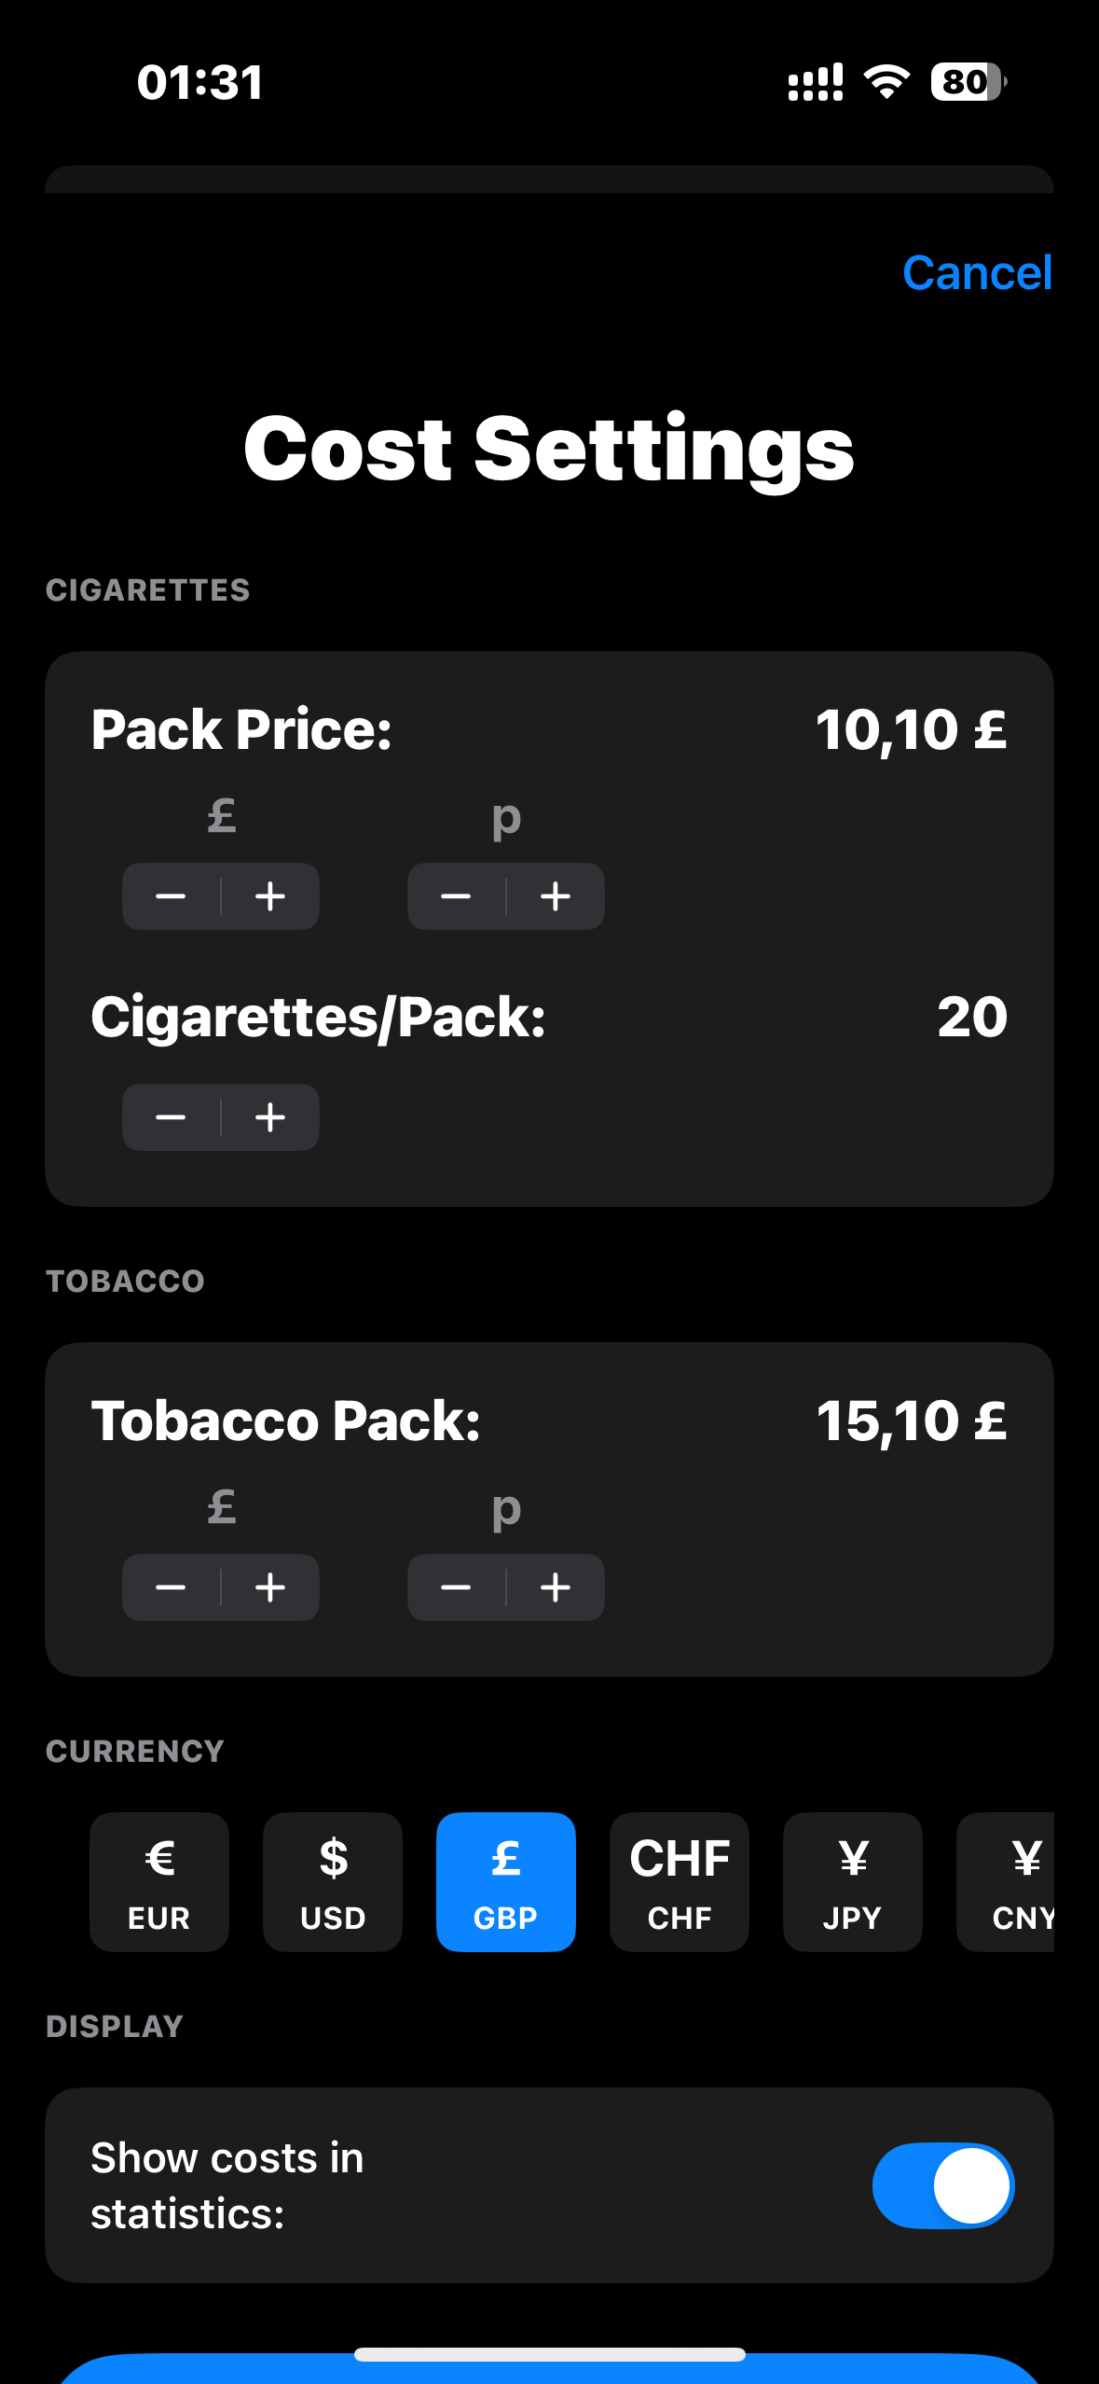The image size is (1099, 2384).
Task: Select GBP currency option
Action: [x=506, y=1881]
